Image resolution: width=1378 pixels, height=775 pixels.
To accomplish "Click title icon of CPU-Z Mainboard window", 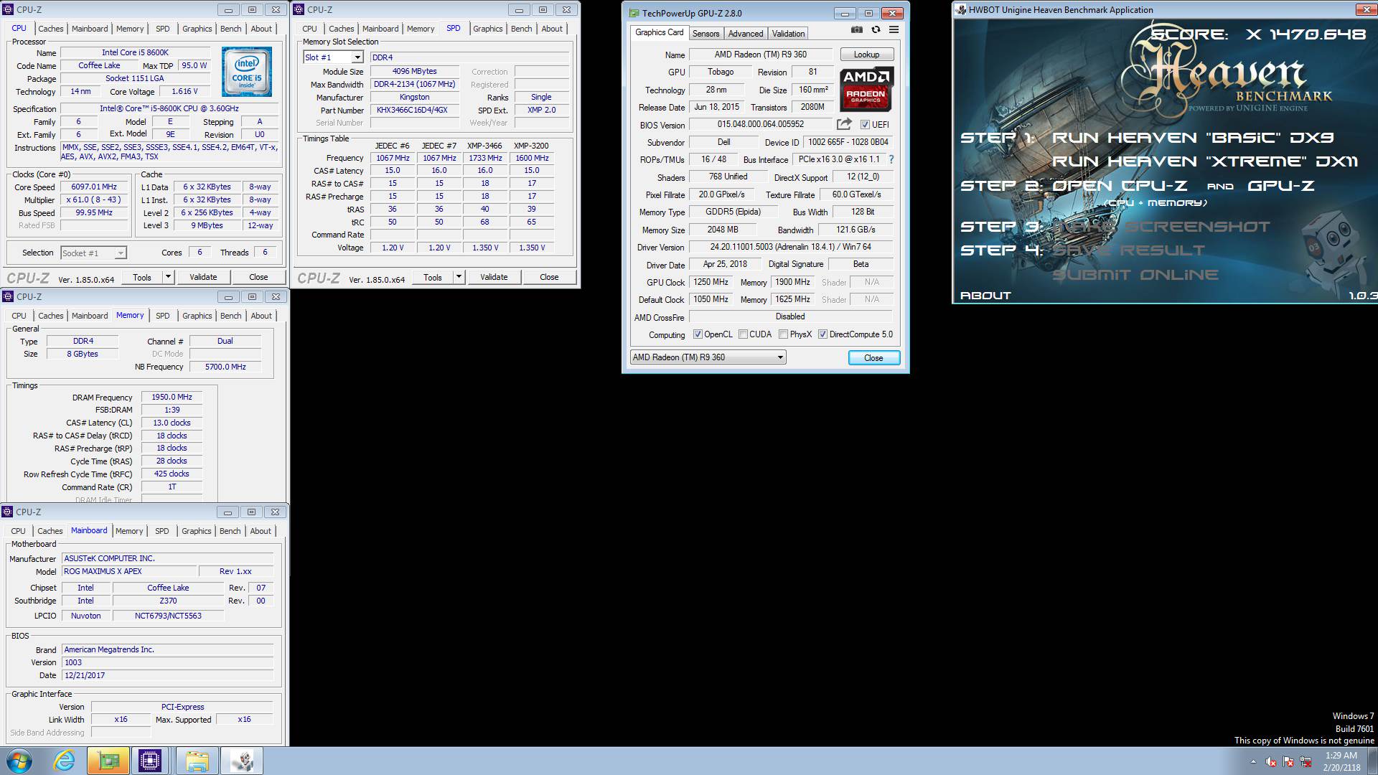I will [8, 512].
